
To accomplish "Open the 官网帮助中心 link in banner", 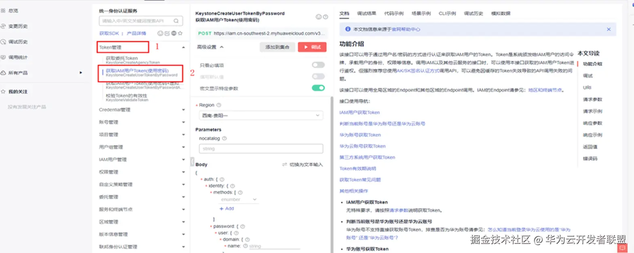I will 406,29.
